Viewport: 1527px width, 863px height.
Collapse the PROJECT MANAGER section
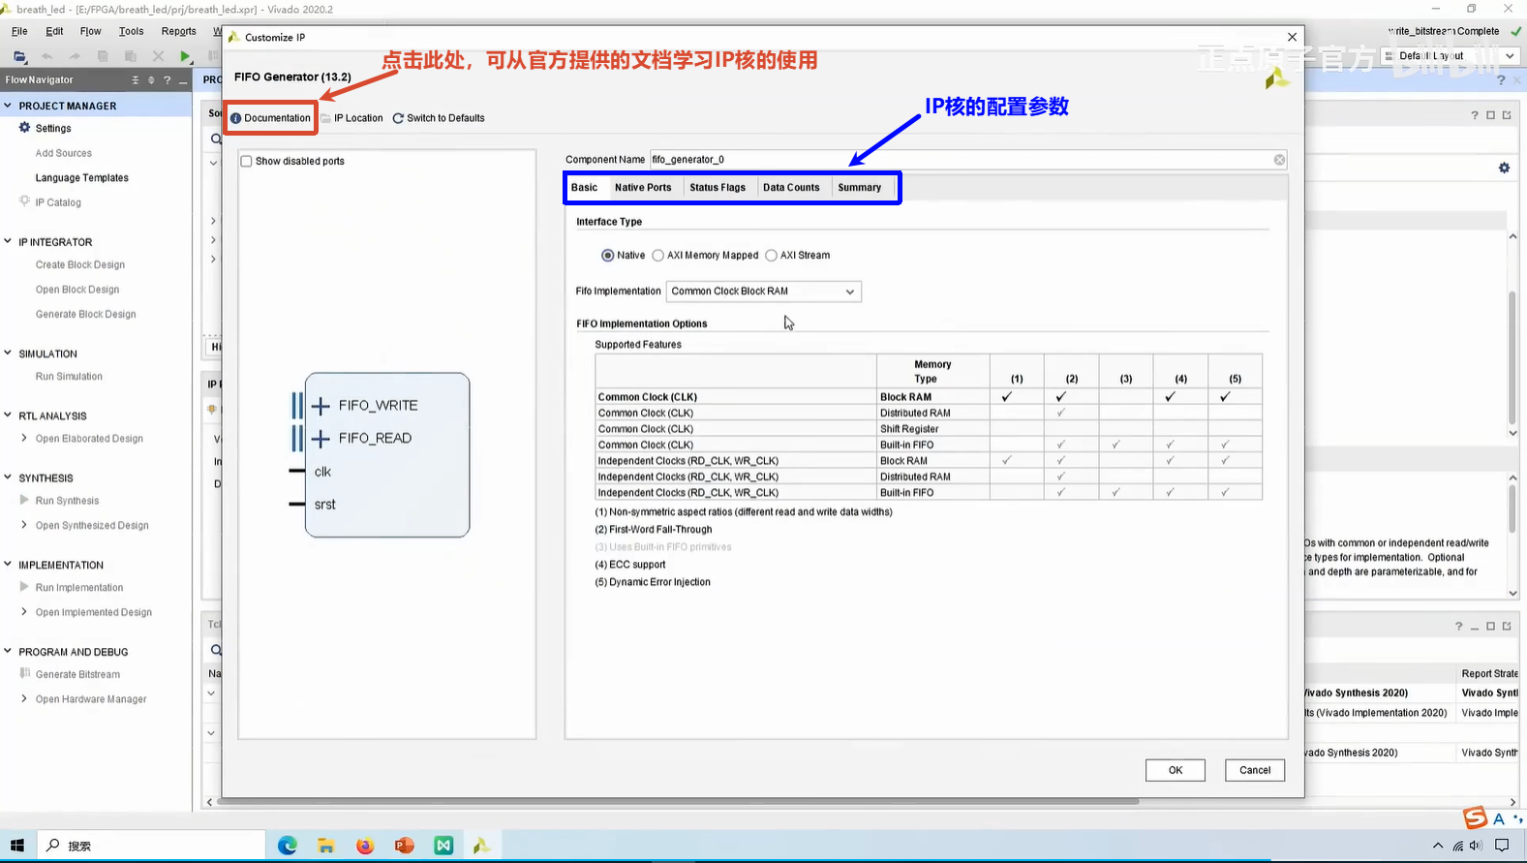pos(8,106)
